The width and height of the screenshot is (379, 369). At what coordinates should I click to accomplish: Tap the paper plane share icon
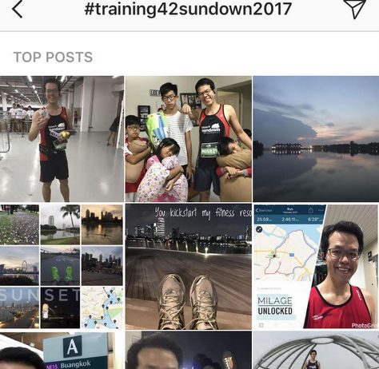click(355, 9)
